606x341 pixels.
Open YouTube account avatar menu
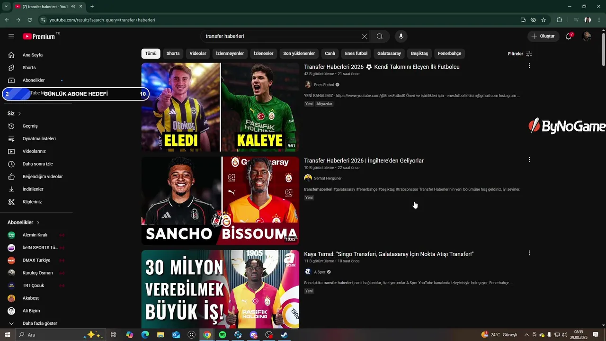(587, 36)
